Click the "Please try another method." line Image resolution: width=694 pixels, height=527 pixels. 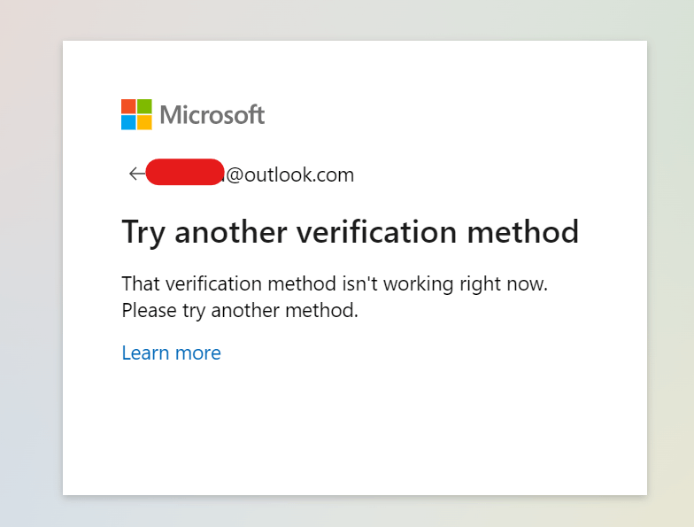[x=240, y=310]
